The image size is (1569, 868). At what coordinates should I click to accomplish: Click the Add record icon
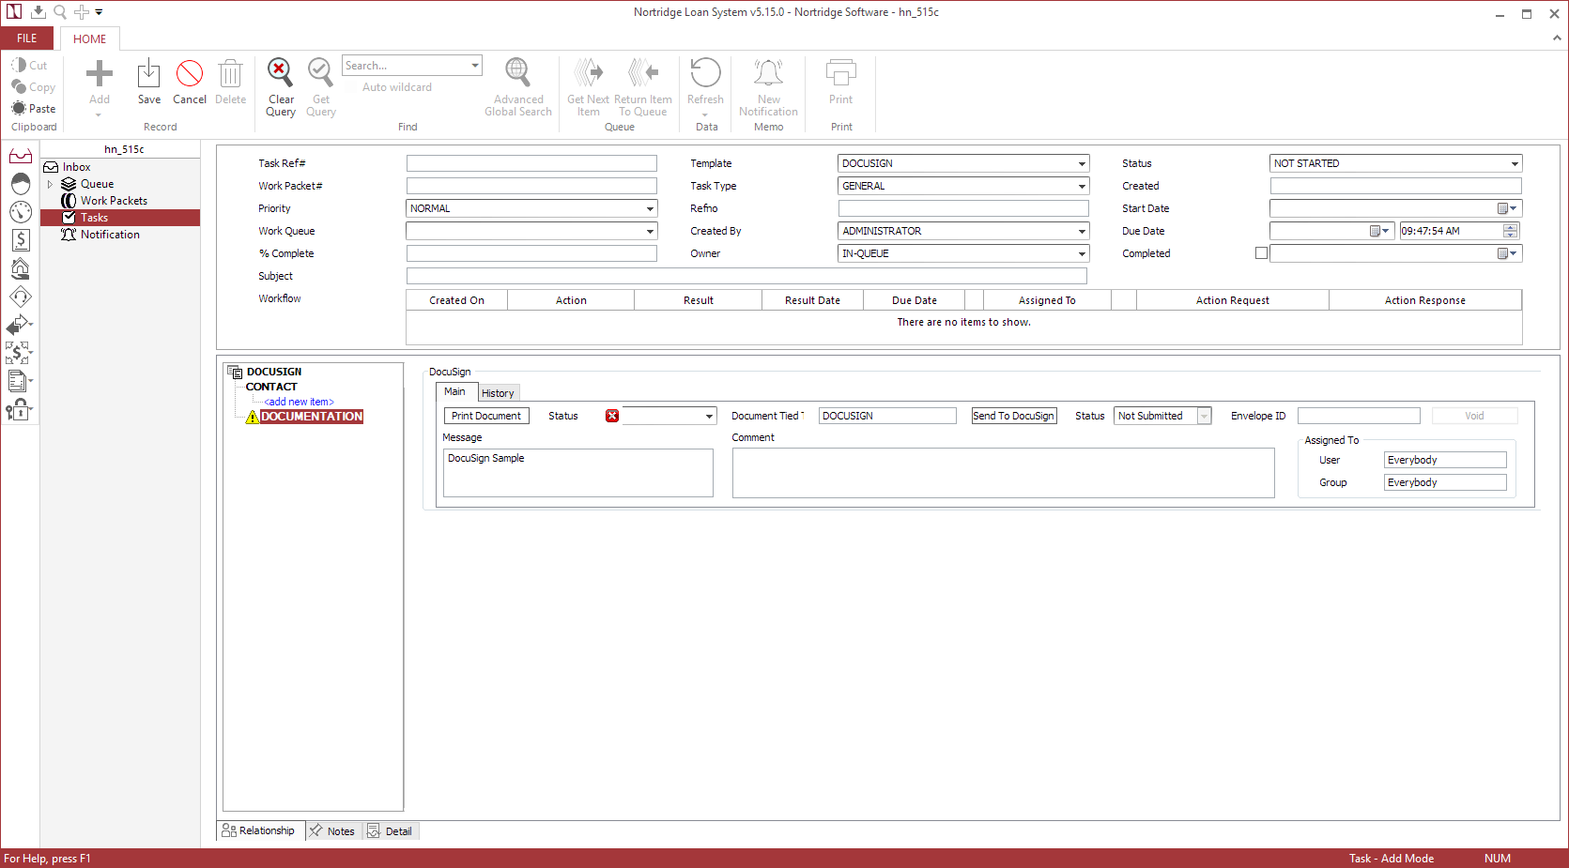(100, 74)
